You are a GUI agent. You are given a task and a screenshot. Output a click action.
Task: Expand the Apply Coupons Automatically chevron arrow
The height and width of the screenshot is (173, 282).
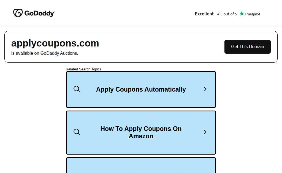205,89
